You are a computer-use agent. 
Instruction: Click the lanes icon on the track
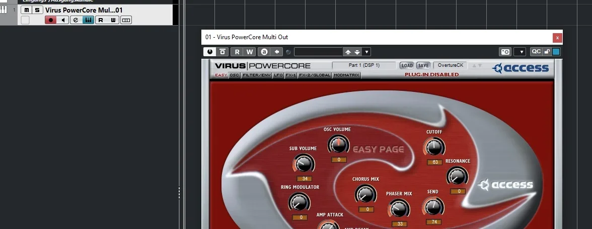[x=126, y=20]
